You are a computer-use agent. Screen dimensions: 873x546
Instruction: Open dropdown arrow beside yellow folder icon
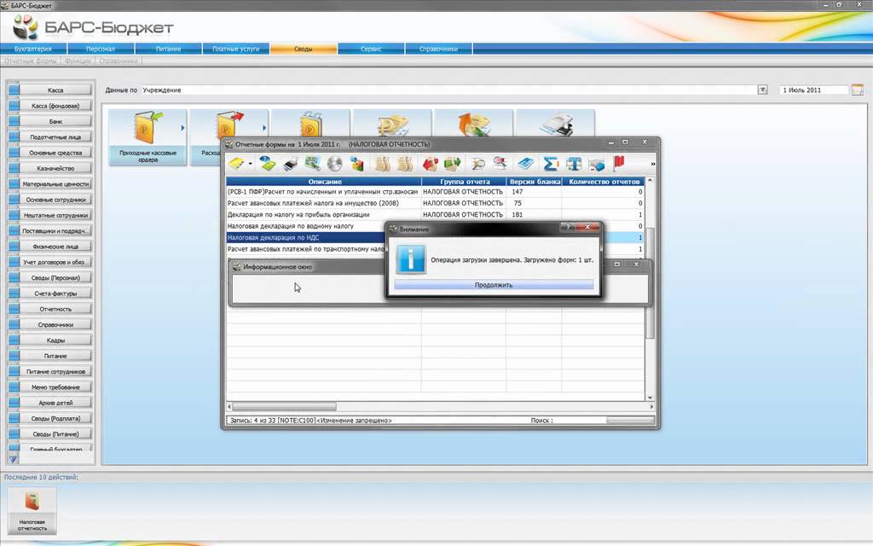tap(251, 164)
